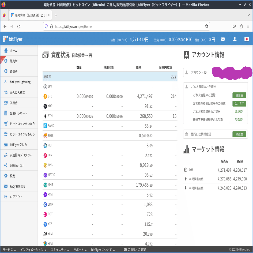Open the user profile icon in header
Image resolution: width=253 pixels, height=253 pixels.
pyautogui.click(x=235, y=39)
